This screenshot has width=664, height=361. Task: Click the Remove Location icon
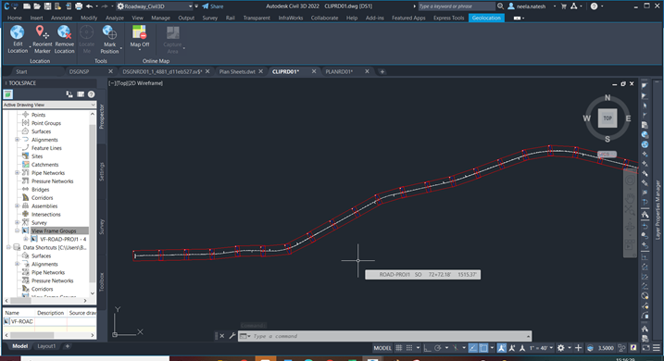click(x=65, y=39)
